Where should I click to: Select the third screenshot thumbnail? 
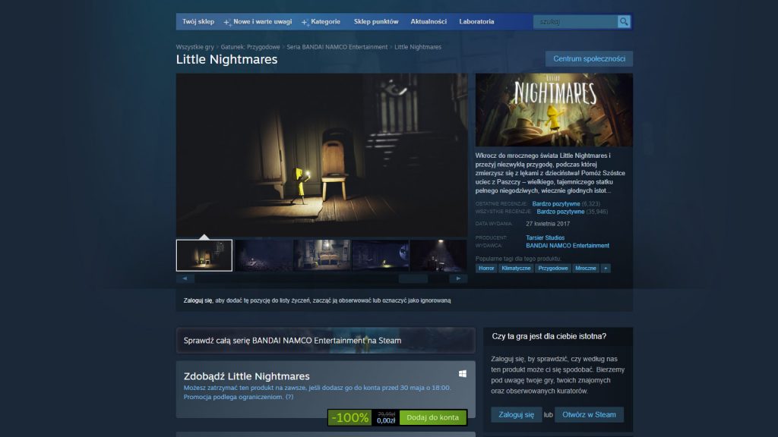(322, 255)
